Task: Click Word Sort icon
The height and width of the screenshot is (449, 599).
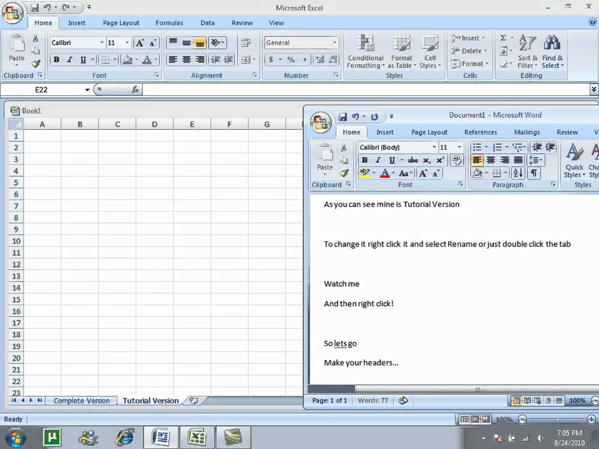Action: tap(518, 173)
